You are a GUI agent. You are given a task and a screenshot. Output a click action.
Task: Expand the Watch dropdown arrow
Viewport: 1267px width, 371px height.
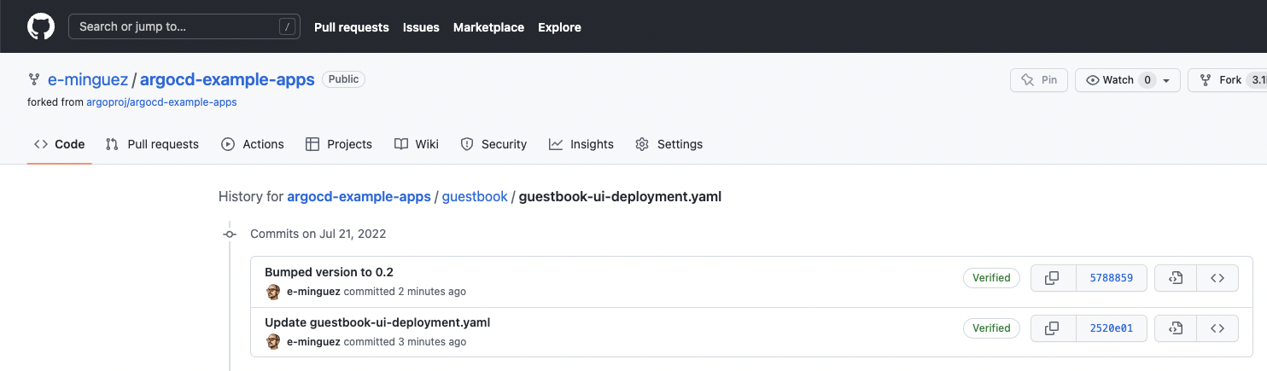click(1167, 80)
